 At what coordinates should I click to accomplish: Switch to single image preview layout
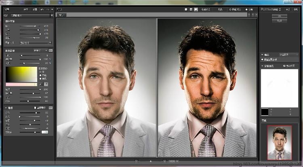(186, 9)
